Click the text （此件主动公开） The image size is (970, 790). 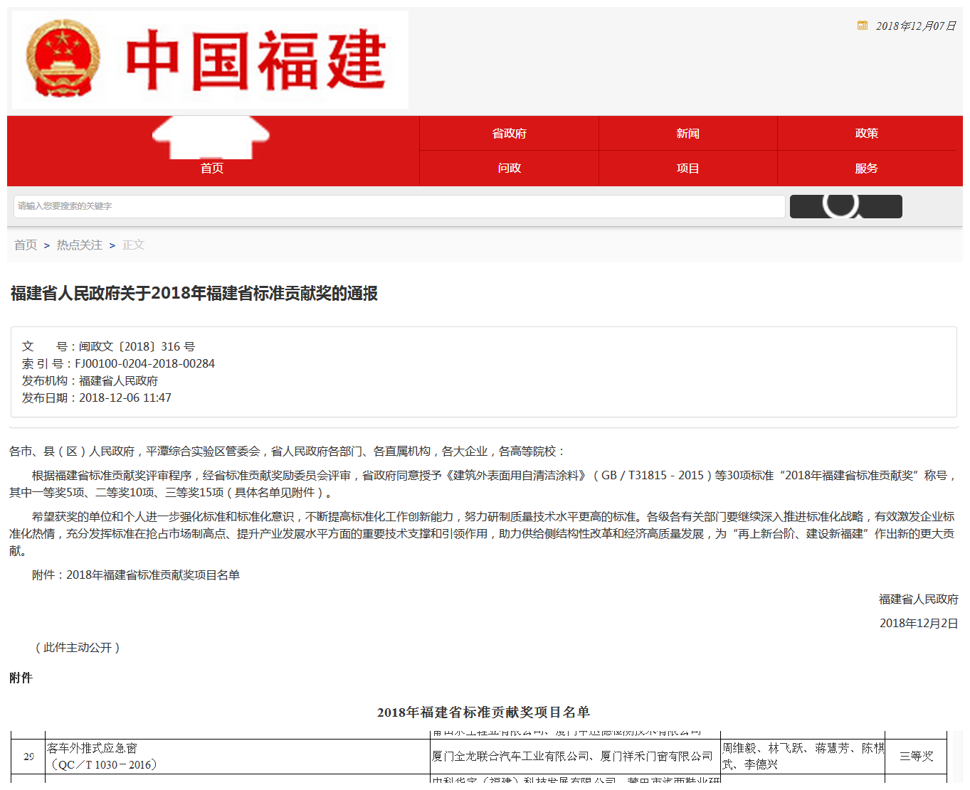(x=78, y=647)
